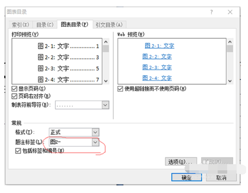Confirm with the 确定 button
The height and width of the screenshot is (193, 248).
186,177
